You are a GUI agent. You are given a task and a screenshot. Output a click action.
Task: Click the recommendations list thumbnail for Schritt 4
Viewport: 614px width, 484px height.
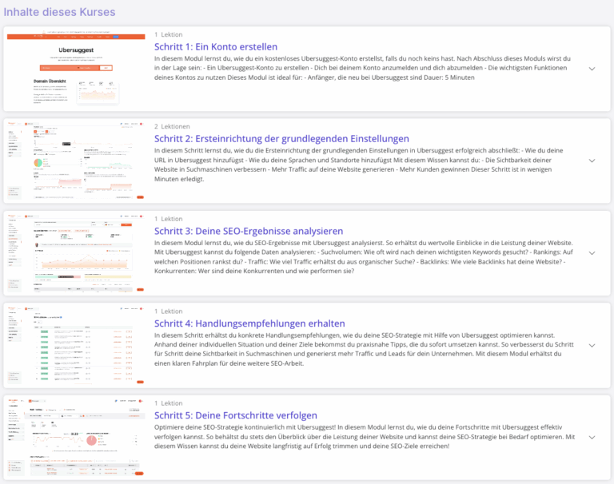tap(76, 346)
